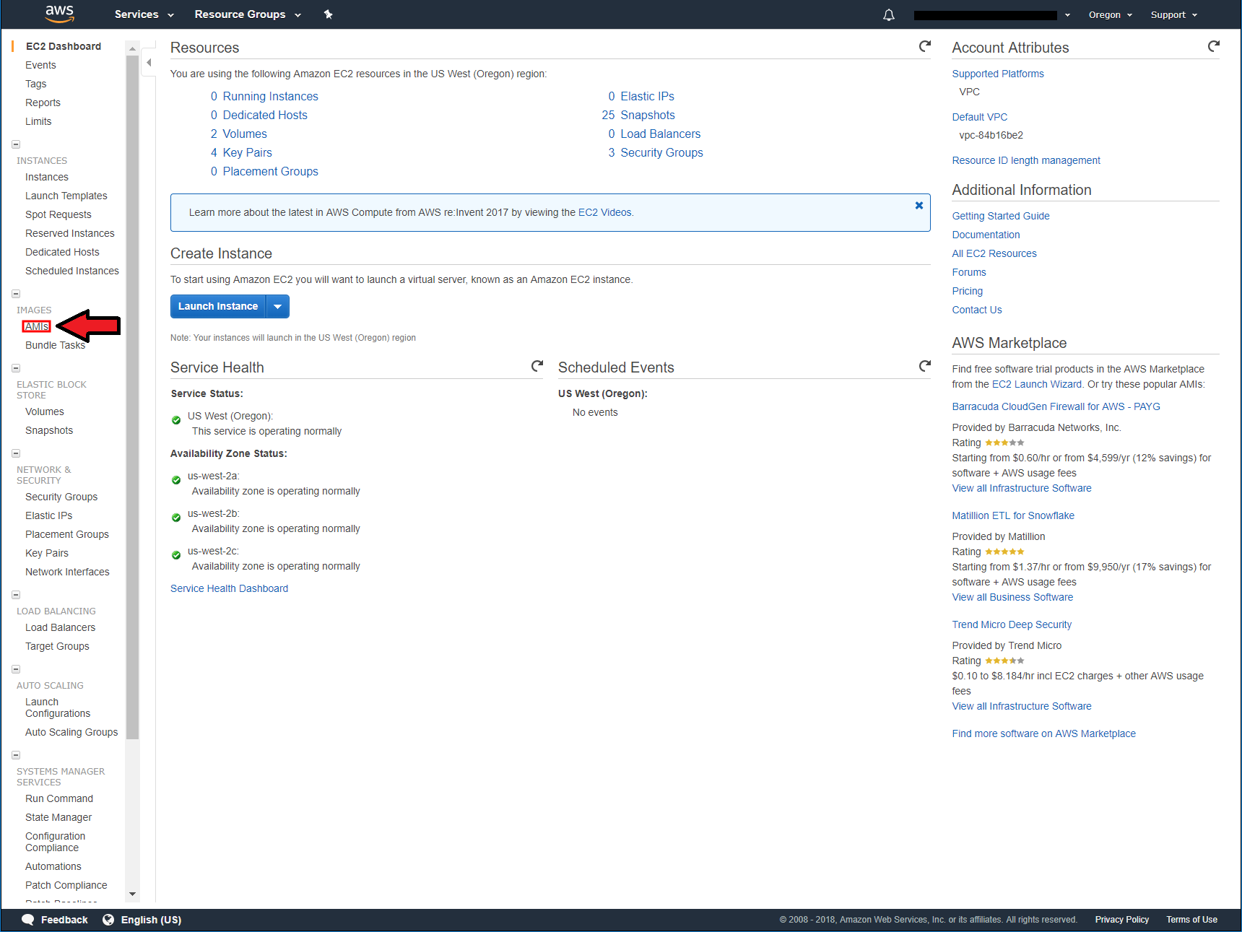The image size is (1242, 932).
Task: Click sidebar scrollbar up arrow
Action: click(132, 48)
